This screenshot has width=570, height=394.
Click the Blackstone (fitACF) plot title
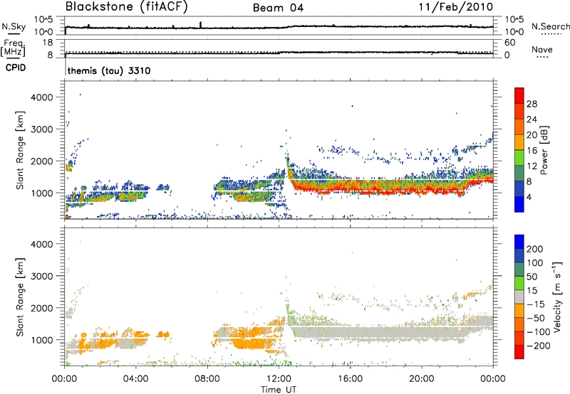tap(126, 7)
